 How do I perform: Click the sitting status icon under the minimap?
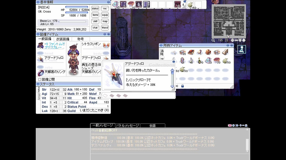[x=242, y=49]
